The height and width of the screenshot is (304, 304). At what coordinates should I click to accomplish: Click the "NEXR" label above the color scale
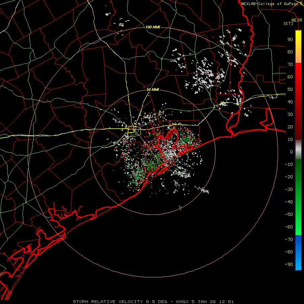[x=297, y=20]
